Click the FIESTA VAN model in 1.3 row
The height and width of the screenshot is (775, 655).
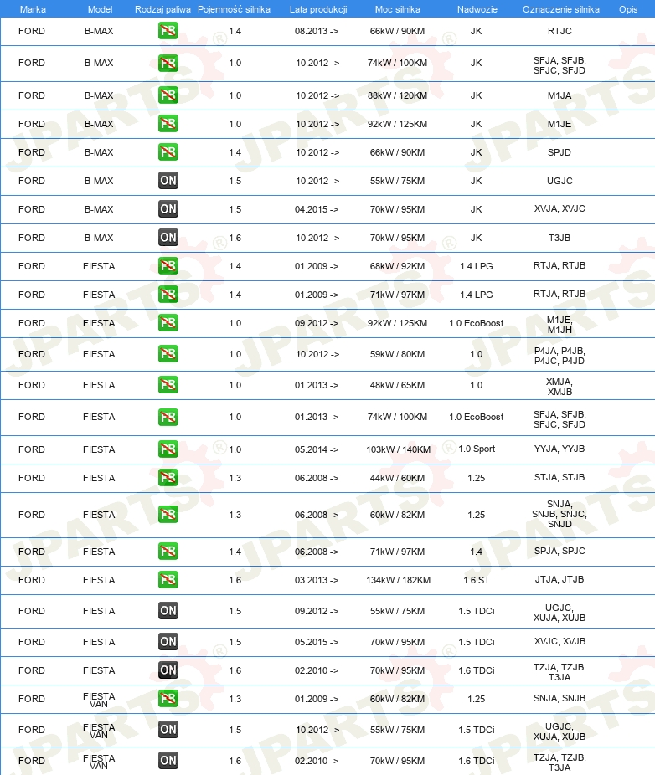coord(99,700)
